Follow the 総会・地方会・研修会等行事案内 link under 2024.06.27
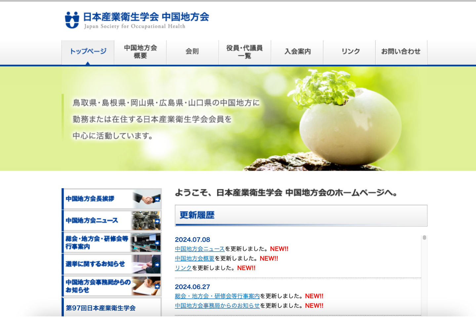476x317 pixels. (217, 296)
